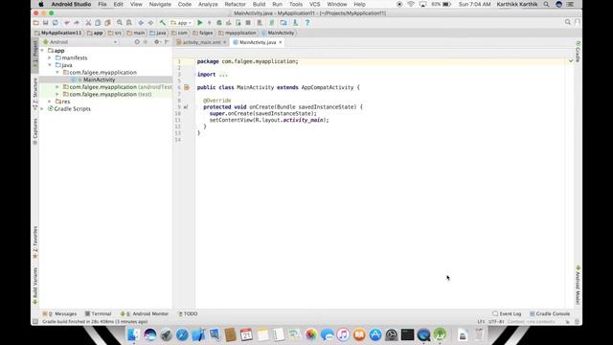Expand the Gradle Scripts node
This screenshot has width=613, height=345.
click(x=42, y=108)
